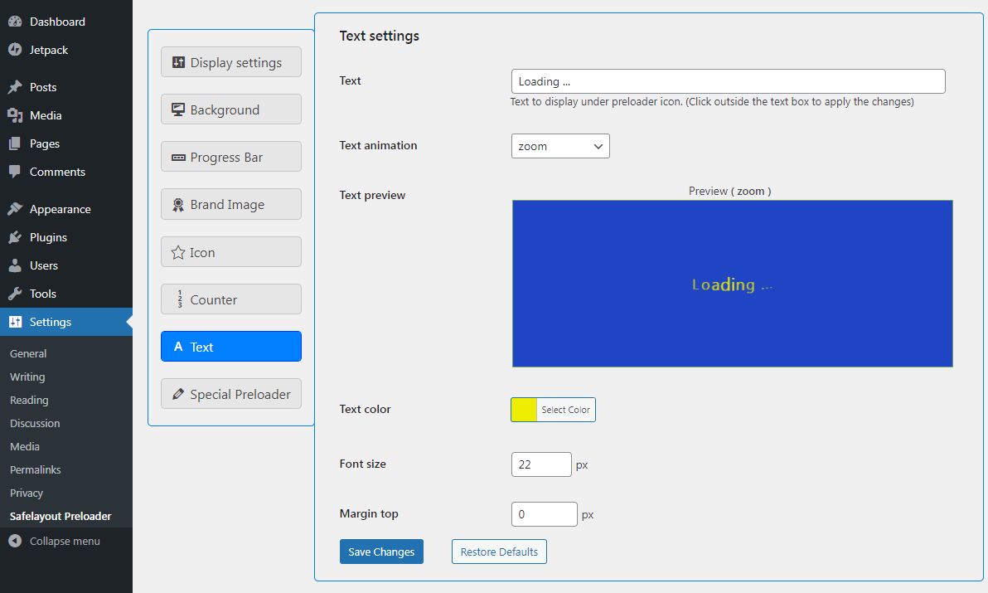Switch to the Progress Bar tab
This screenshot has height=593, width=988.
point(231,157)
